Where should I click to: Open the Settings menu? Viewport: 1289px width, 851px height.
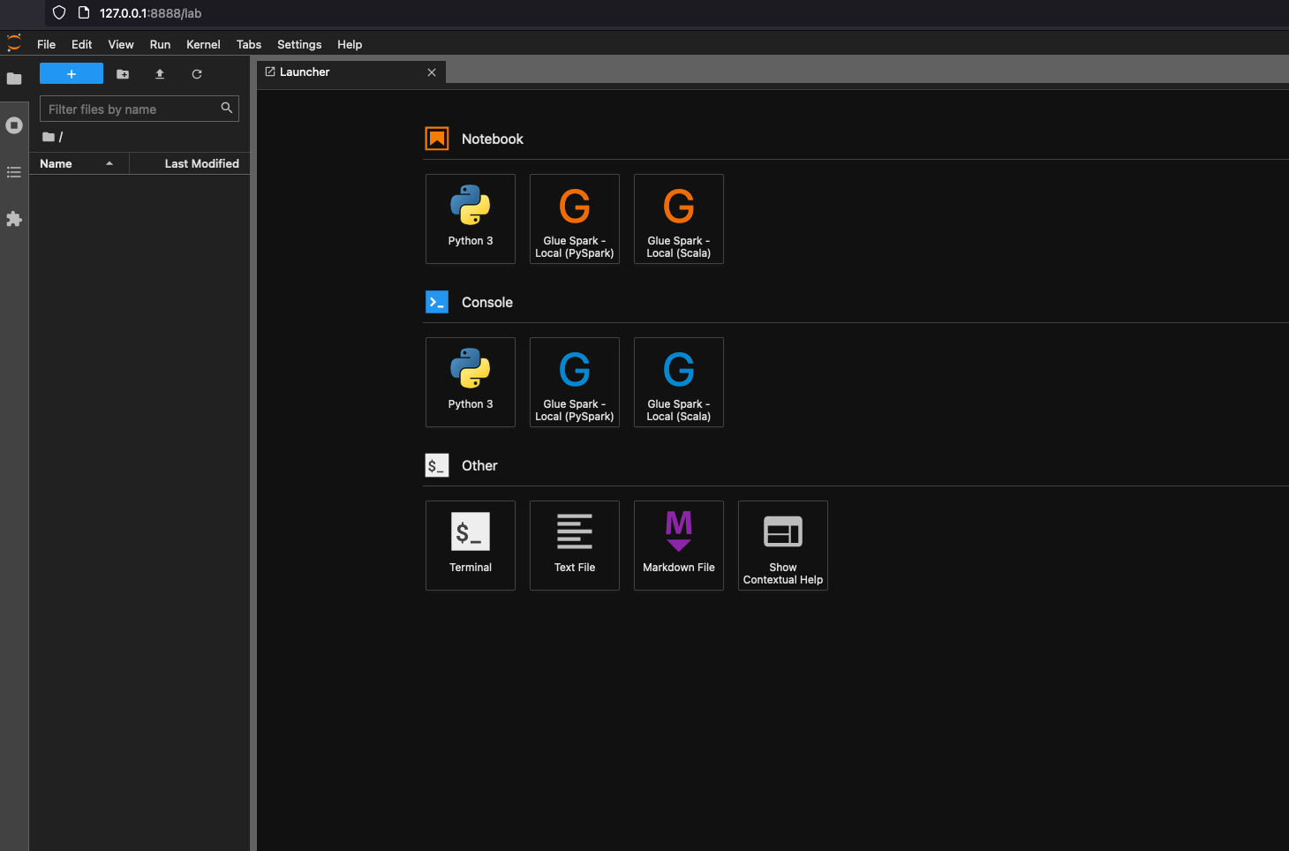click(x=299, y=44)
